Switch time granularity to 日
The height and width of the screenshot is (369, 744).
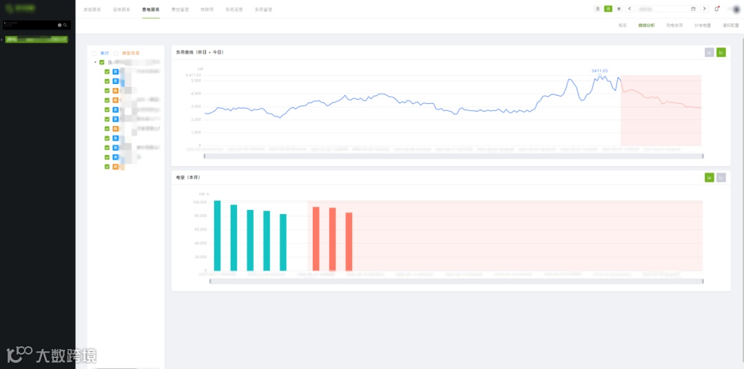597,9
